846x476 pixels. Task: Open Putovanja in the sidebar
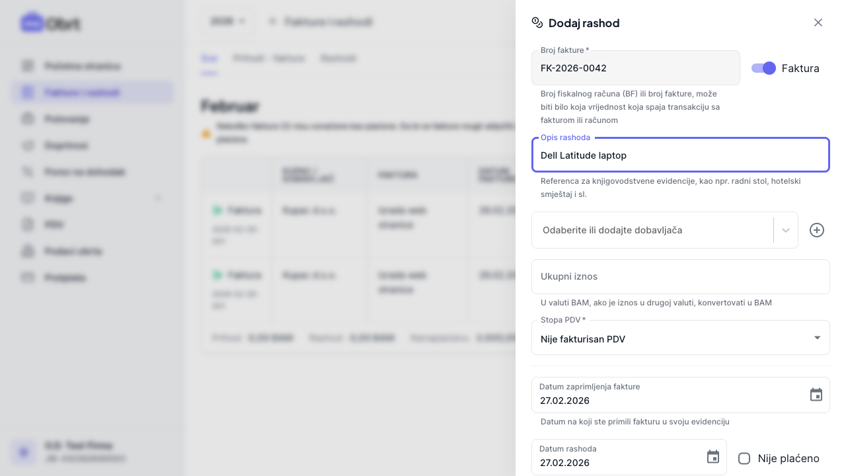tap(67, 119)
